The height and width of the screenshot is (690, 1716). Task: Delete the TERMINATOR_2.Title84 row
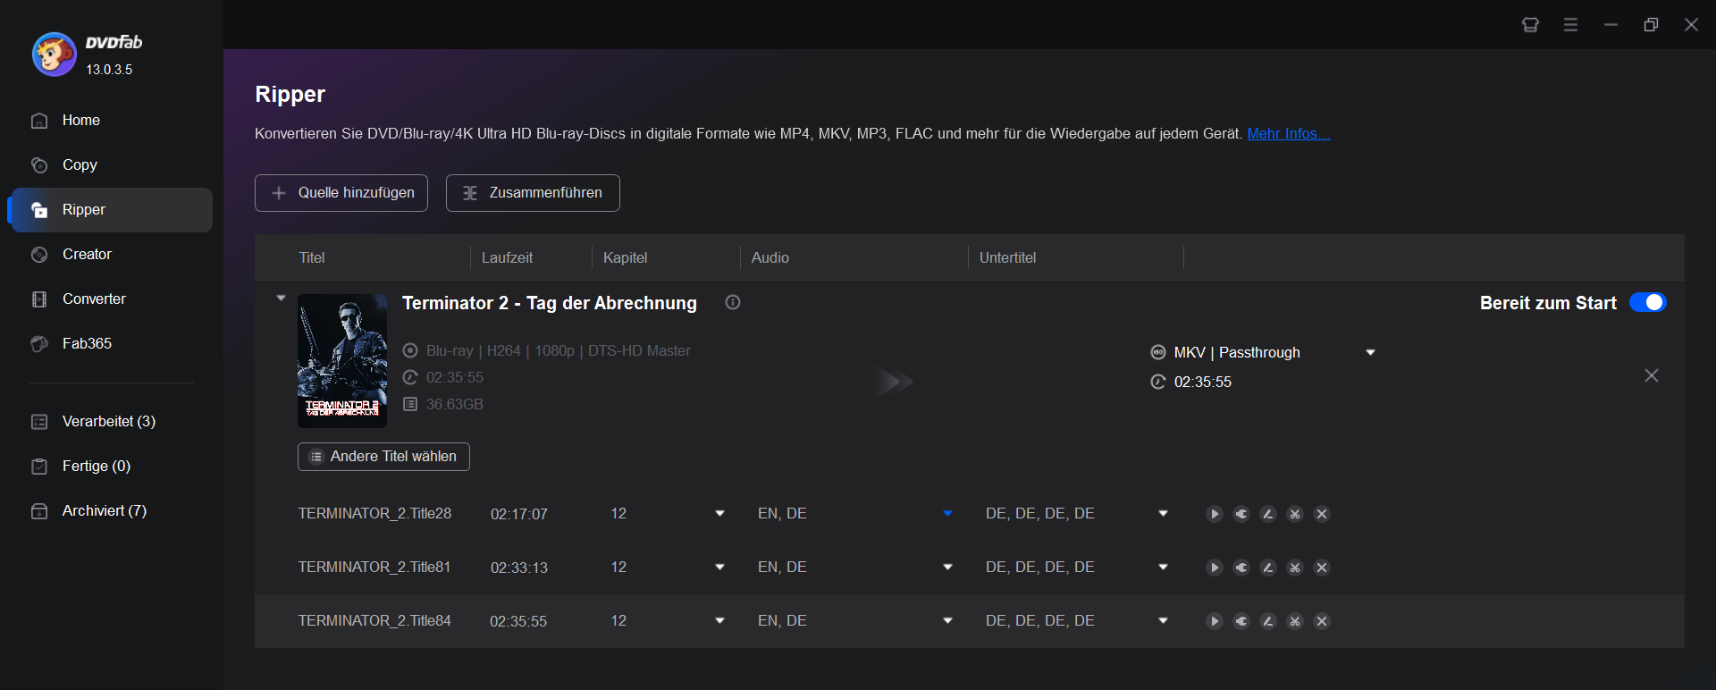[1322, 621]
